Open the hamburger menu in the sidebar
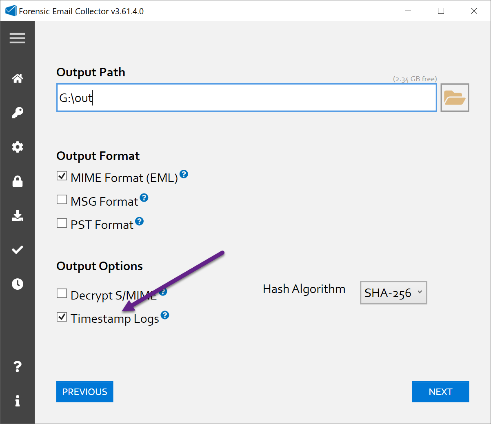This screenshot has height=424, width=491. 18,38
